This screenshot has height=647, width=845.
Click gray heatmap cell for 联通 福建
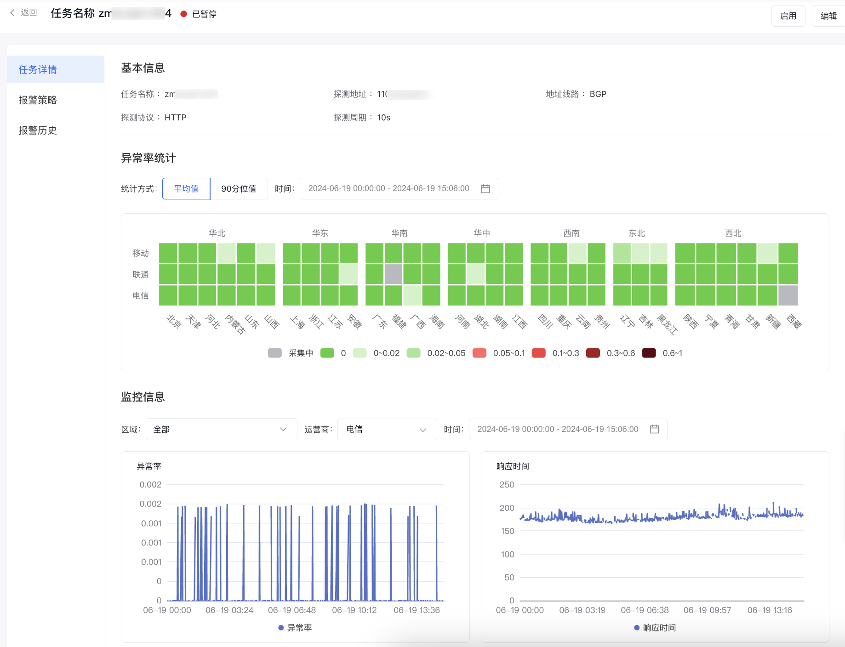[394, 274]
